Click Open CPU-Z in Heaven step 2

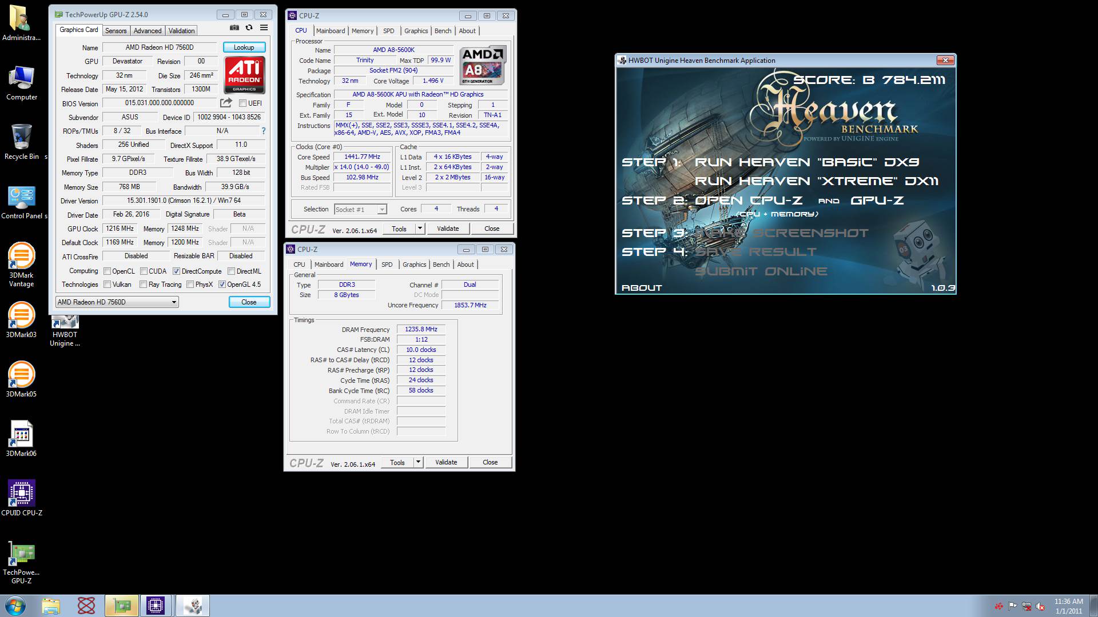point(749,201)
